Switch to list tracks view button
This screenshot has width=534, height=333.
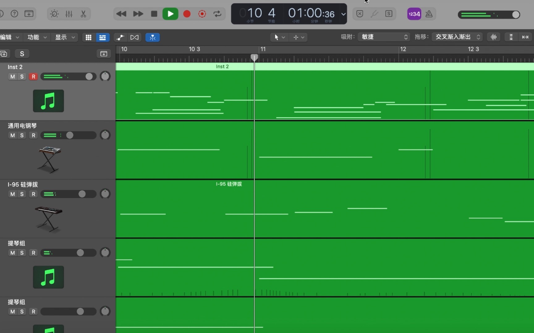pos(102,37)
